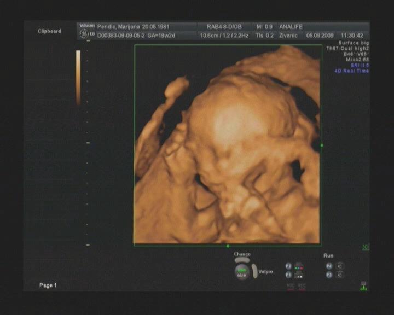This screenshot has width=394, height=315.
Task: Click the 4D icon beside P4
Action: (340, 266)
